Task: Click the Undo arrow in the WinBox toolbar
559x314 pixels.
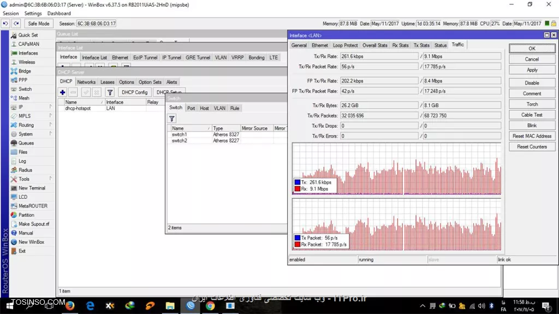Action: click(5, 23)
